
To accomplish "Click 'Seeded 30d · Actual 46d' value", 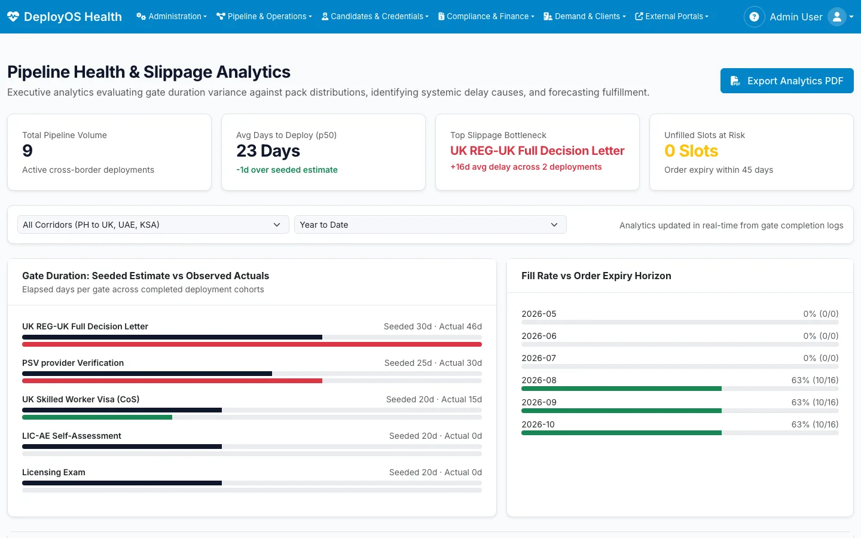I will 433,326.
